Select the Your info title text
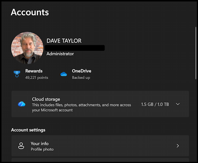Screen dimensions: 198x163 coord(40,143)
